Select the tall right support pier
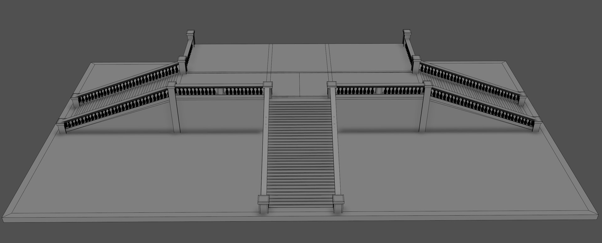 (425, 106)
